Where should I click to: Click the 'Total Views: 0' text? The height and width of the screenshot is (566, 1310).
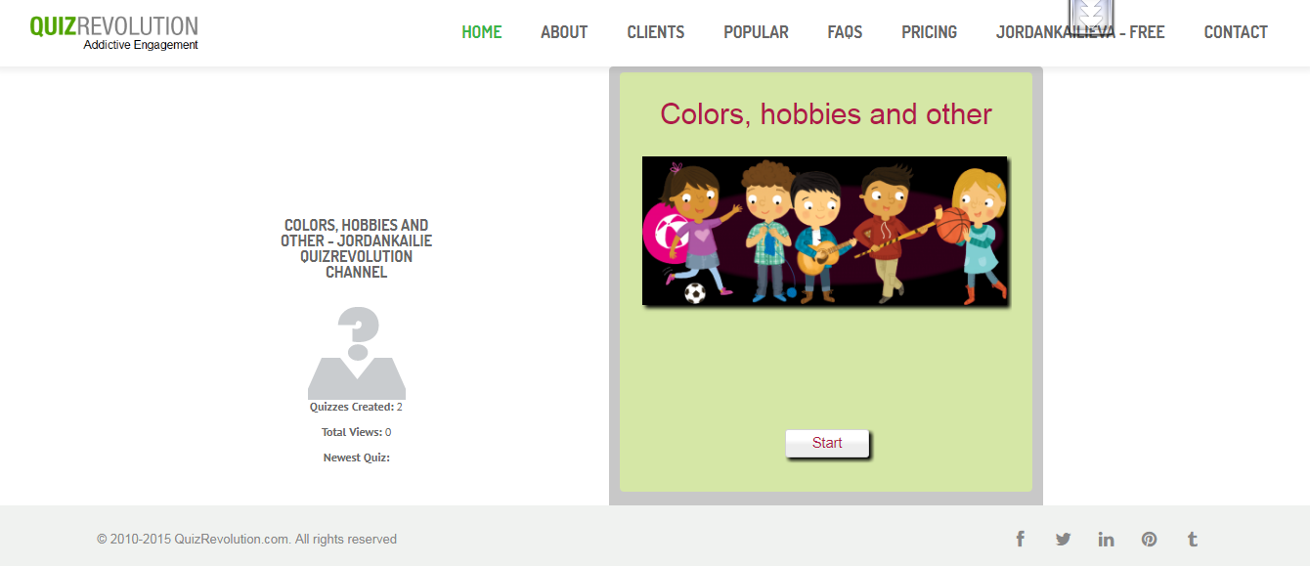pos(357,432)
